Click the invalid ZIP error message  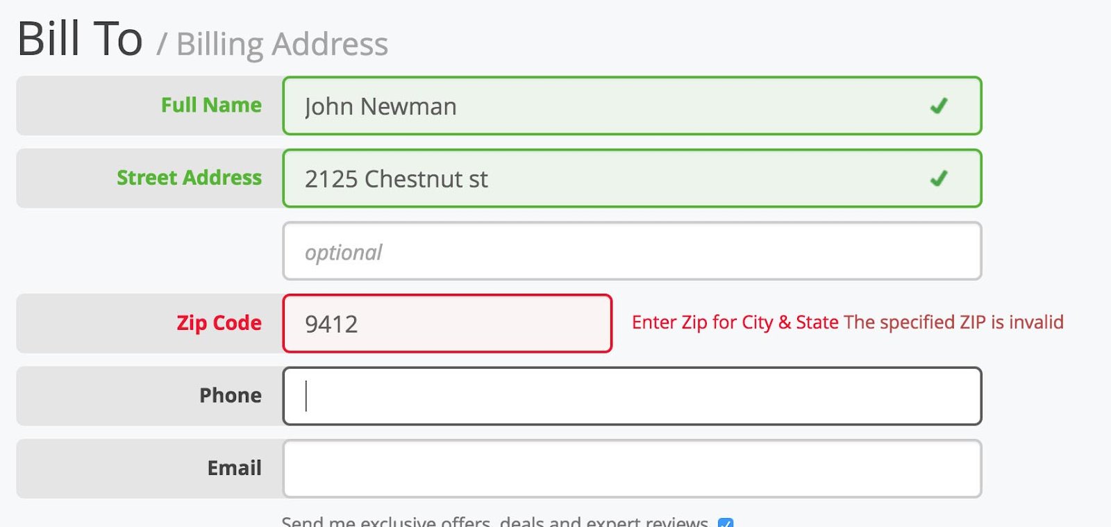(x=954, y=322)
